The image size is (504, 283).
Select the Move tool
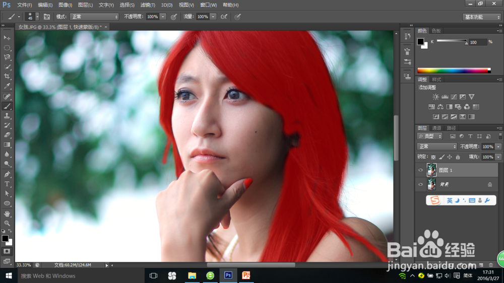click(7, 38)
